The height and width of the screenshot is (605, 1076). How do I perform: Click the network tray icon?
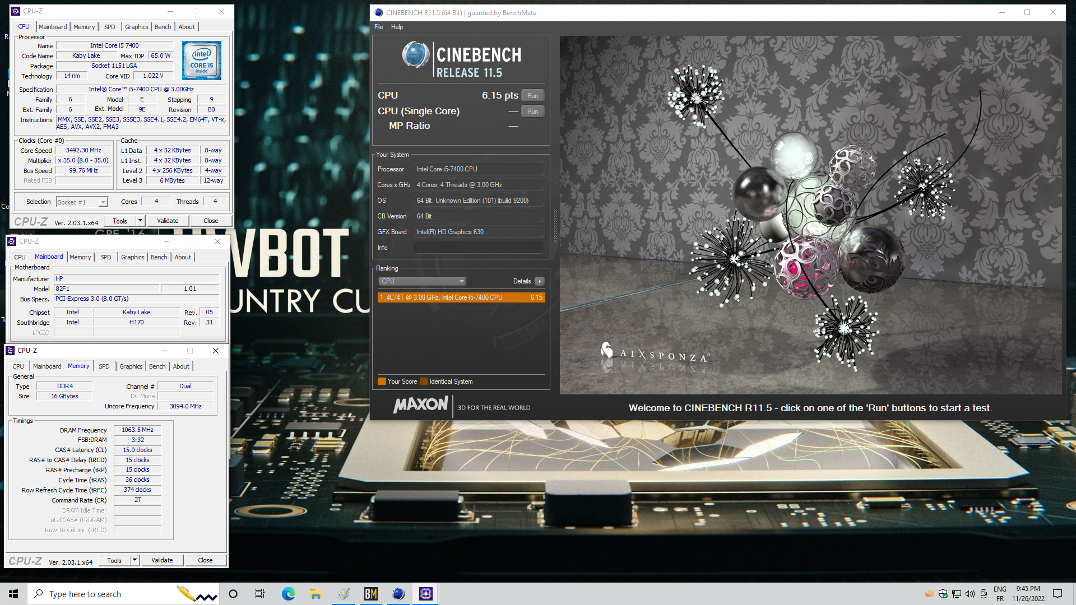(x=957, y=594)
